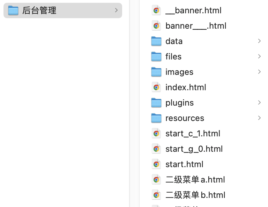Image resolution: width=268 pixels, height=207 pixels.
Task: Click the data folder icon
Action: pos(156,41)
